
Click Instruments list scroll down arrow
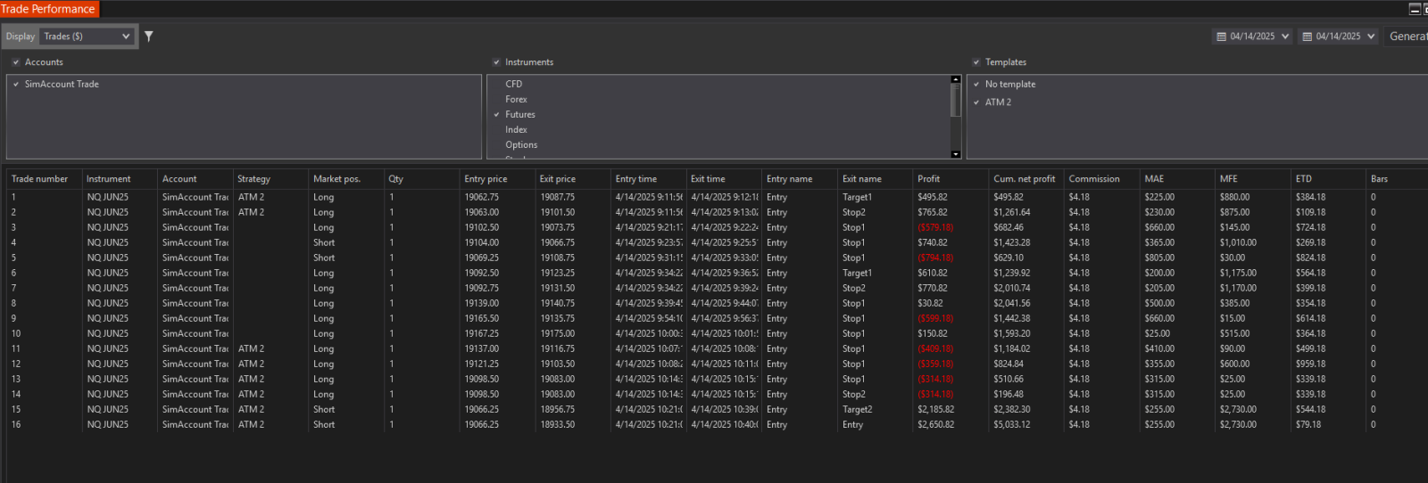coord(956,154)
